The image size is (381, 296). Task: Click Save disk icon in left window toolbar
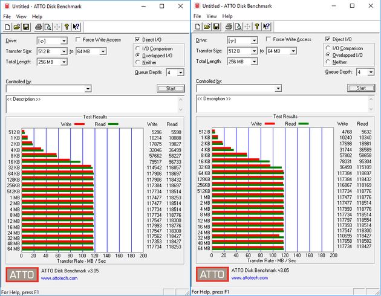pyautogui.click(x=26, y=27)
